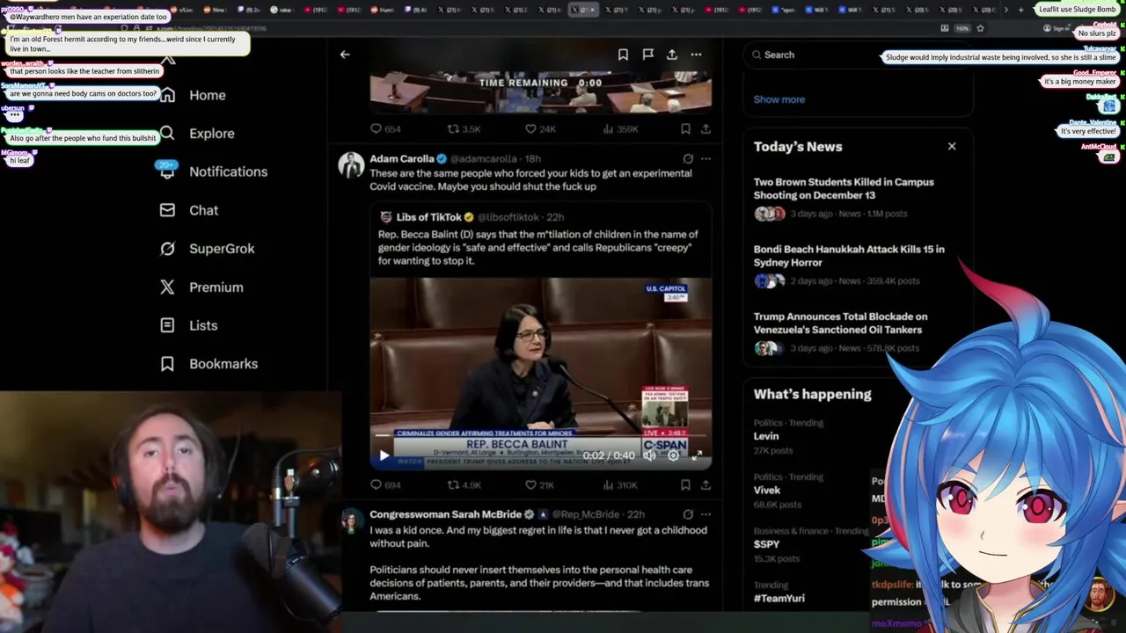Click Grok icon on Adam Carolla's post

coord(688,159)
